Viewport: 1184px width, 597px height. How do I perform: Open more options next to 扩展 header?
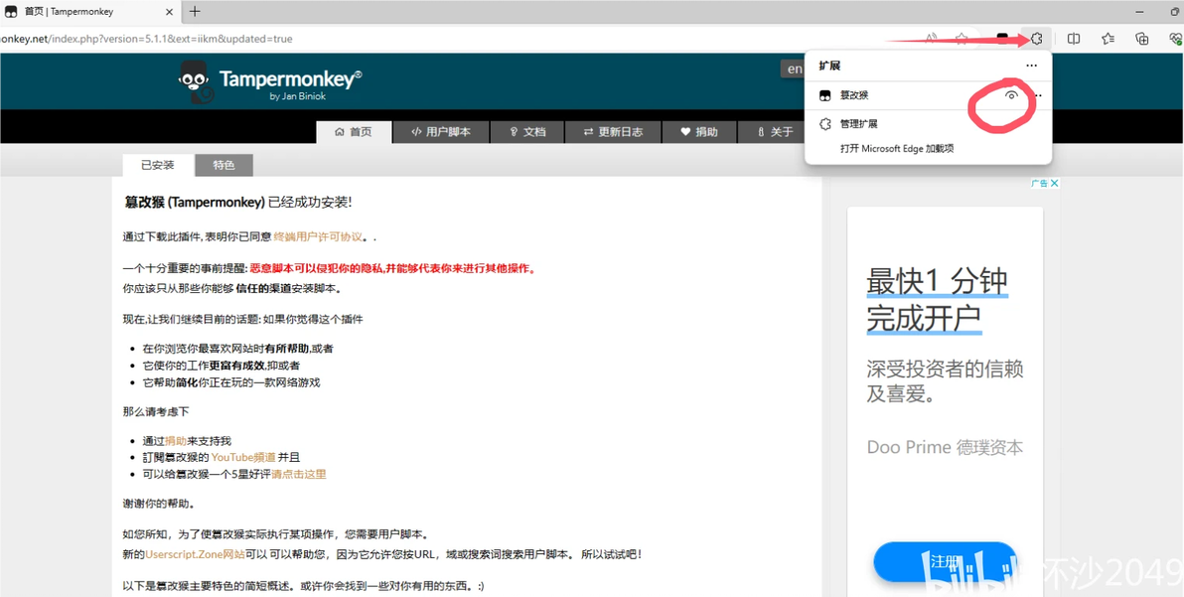[x=1031, y=66]
